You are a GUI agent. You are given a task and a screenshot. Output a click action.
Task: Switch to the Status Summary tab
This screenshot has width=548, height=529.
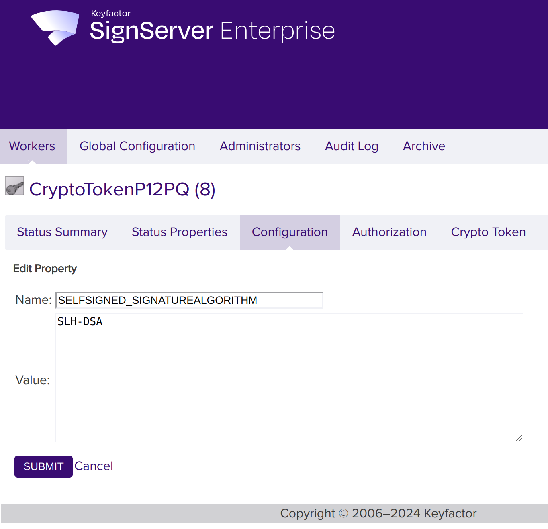62,232
